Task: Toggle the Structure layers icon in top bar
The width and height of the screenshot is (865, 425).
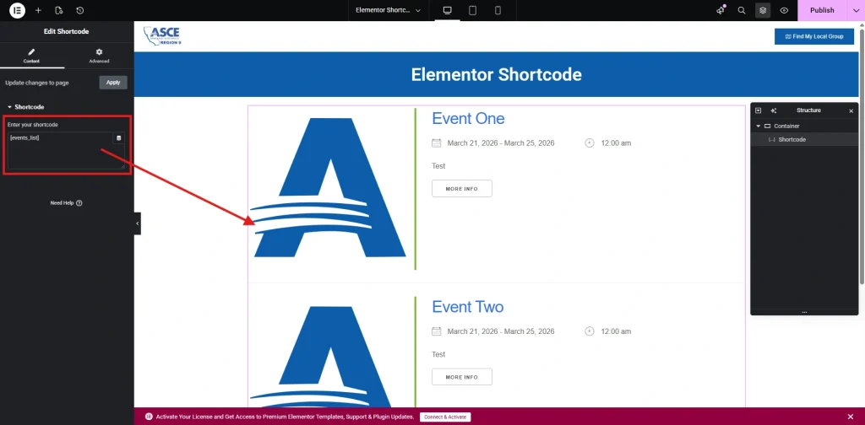Action: click(763, 10)
